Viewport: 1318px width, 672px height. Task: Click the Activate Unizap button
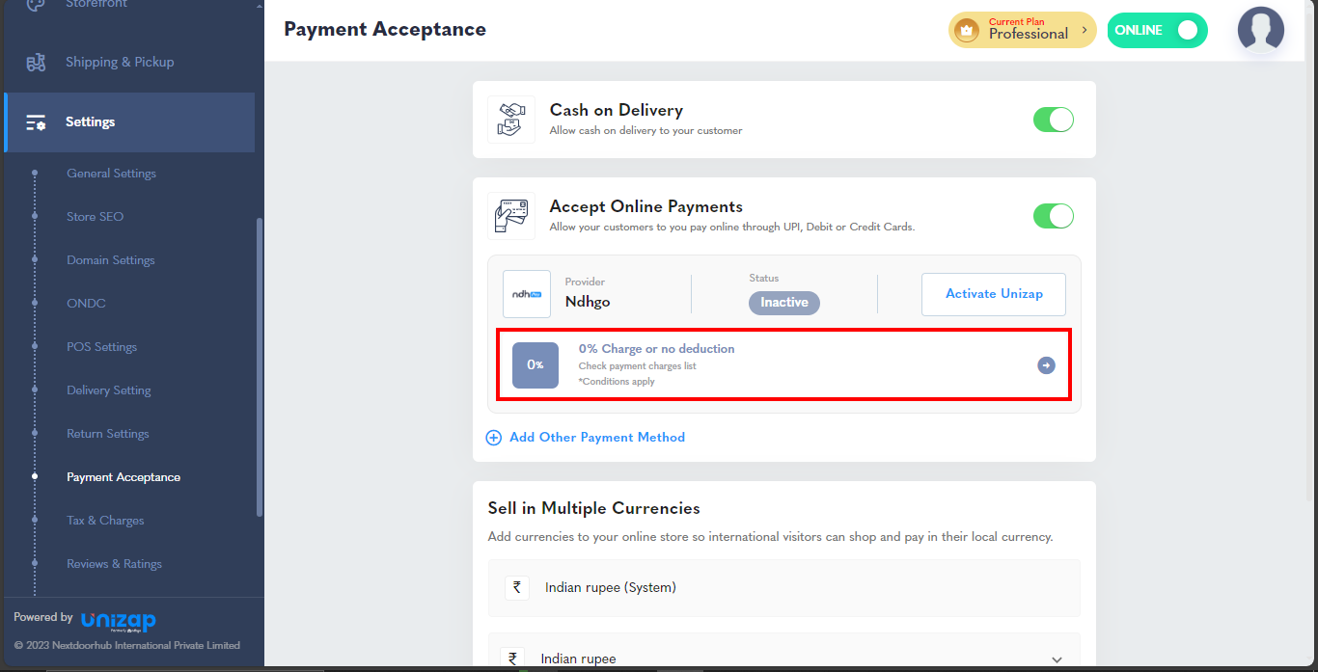(x=994, y=294)
